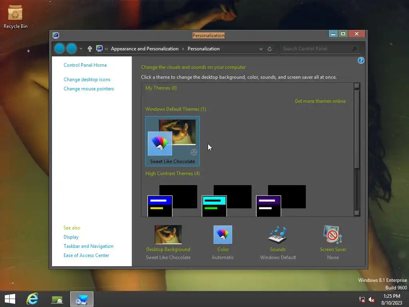Open Change desktop icons
The width and height of the screenshot is (409, 307).
(x=87, y=80)
